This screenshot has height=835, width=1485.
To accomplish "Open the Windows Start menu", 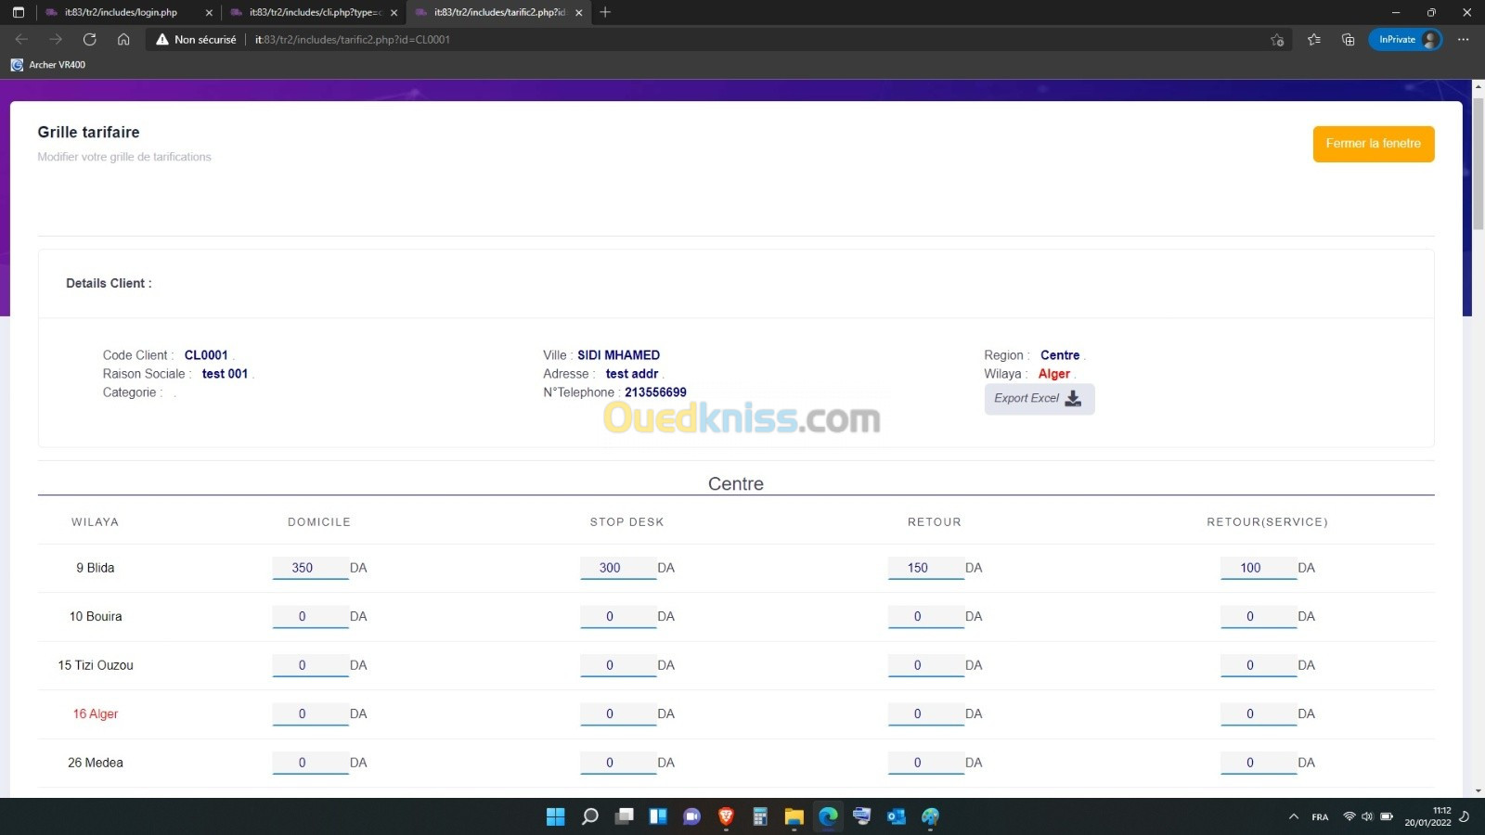I will pos(555,816).
